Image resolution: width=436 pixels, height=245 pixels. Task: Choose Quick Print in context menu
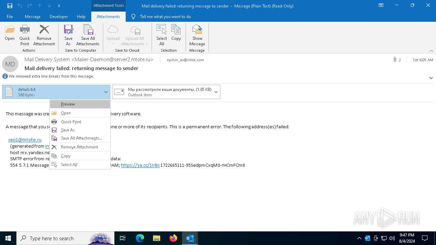click(80, 122)
